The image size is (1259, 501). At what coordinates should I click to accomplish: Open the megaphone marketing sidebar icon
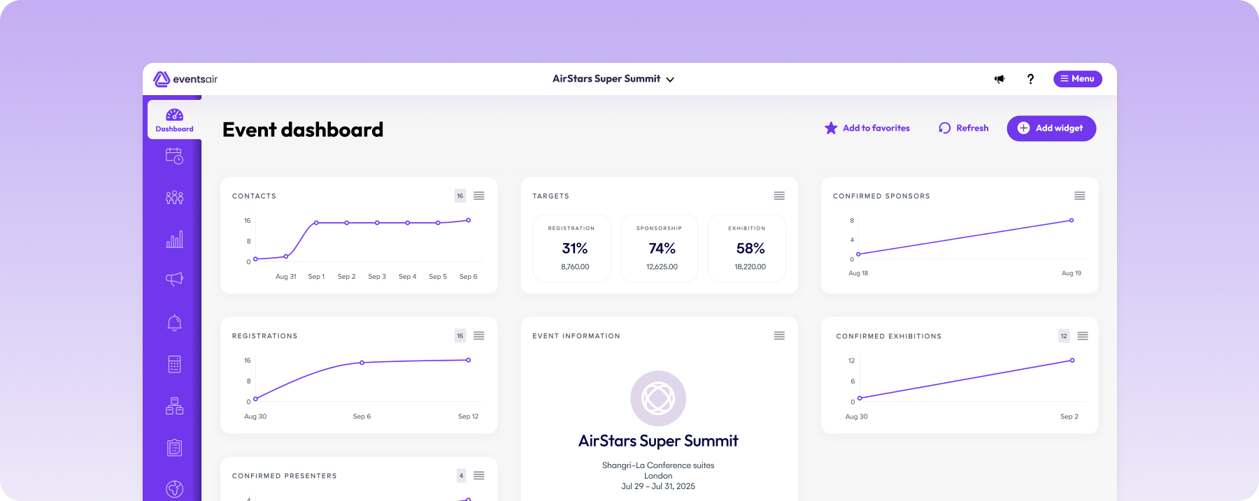pos(174,279)
